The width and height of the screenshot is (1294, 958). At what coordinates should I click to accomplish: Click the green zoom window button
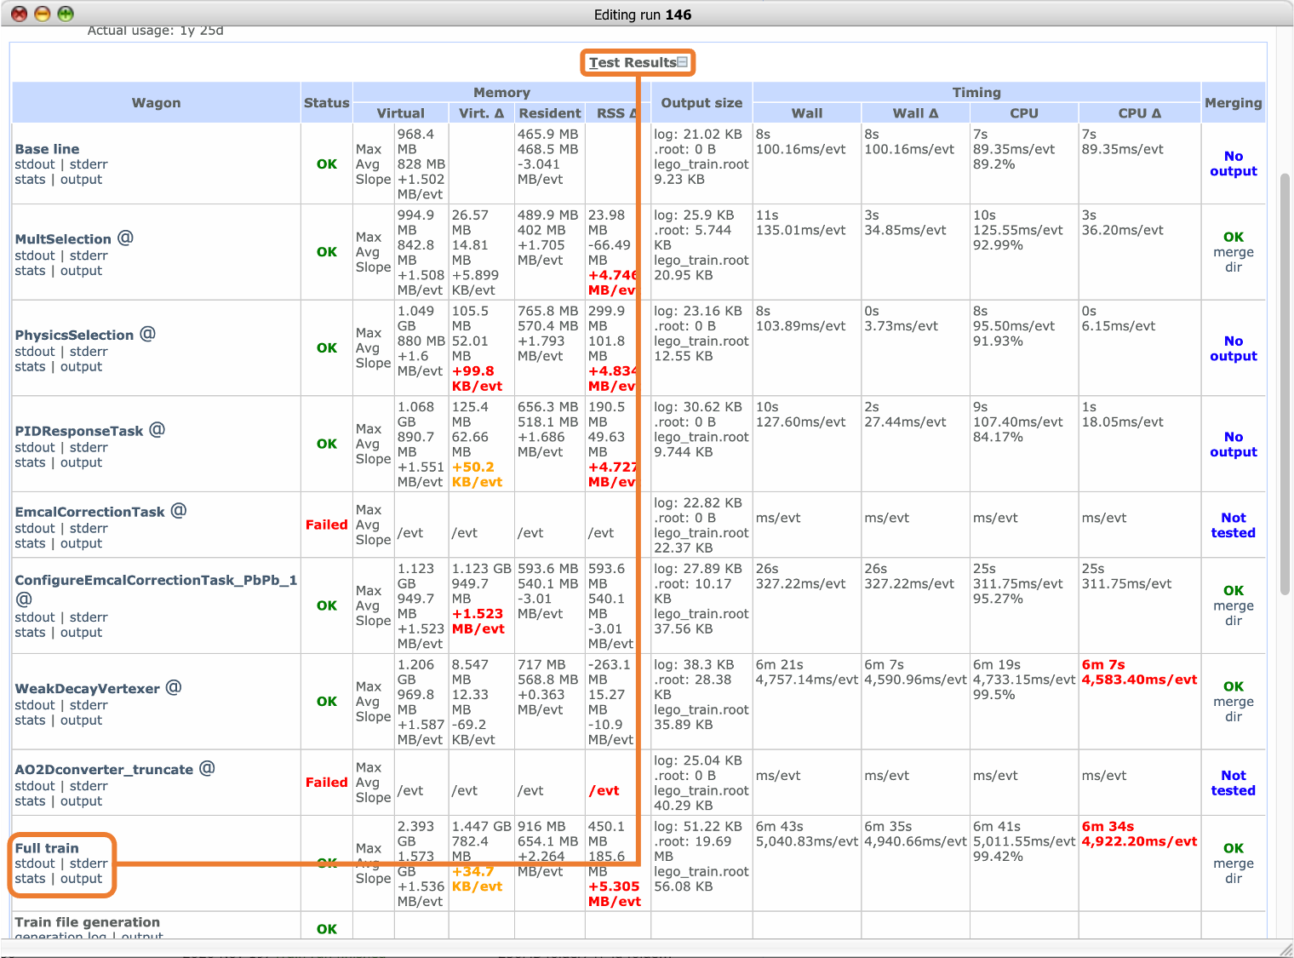click(66, 14)
